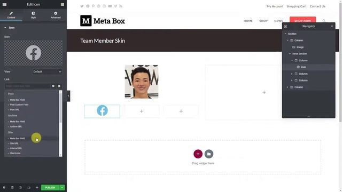This screenshot has height=192, width=342.
Task: Add widget in empty right column
Action: pos(264,92)
